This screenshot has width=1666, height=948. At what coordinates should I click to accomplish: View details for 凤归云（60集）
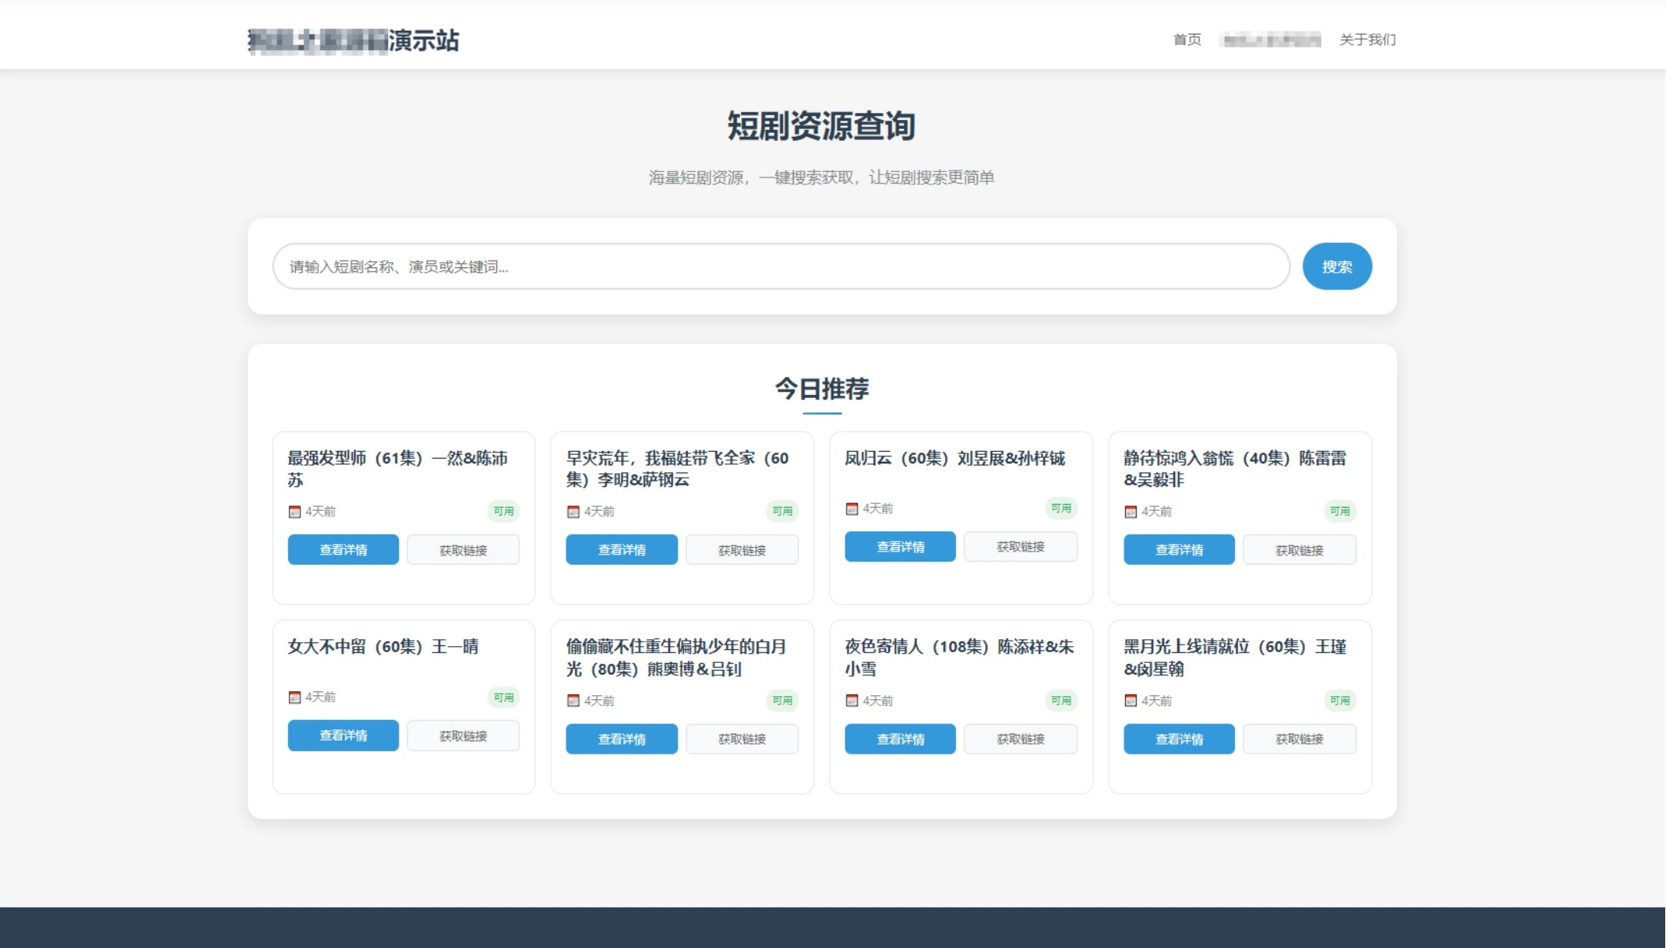click(901, 547)
